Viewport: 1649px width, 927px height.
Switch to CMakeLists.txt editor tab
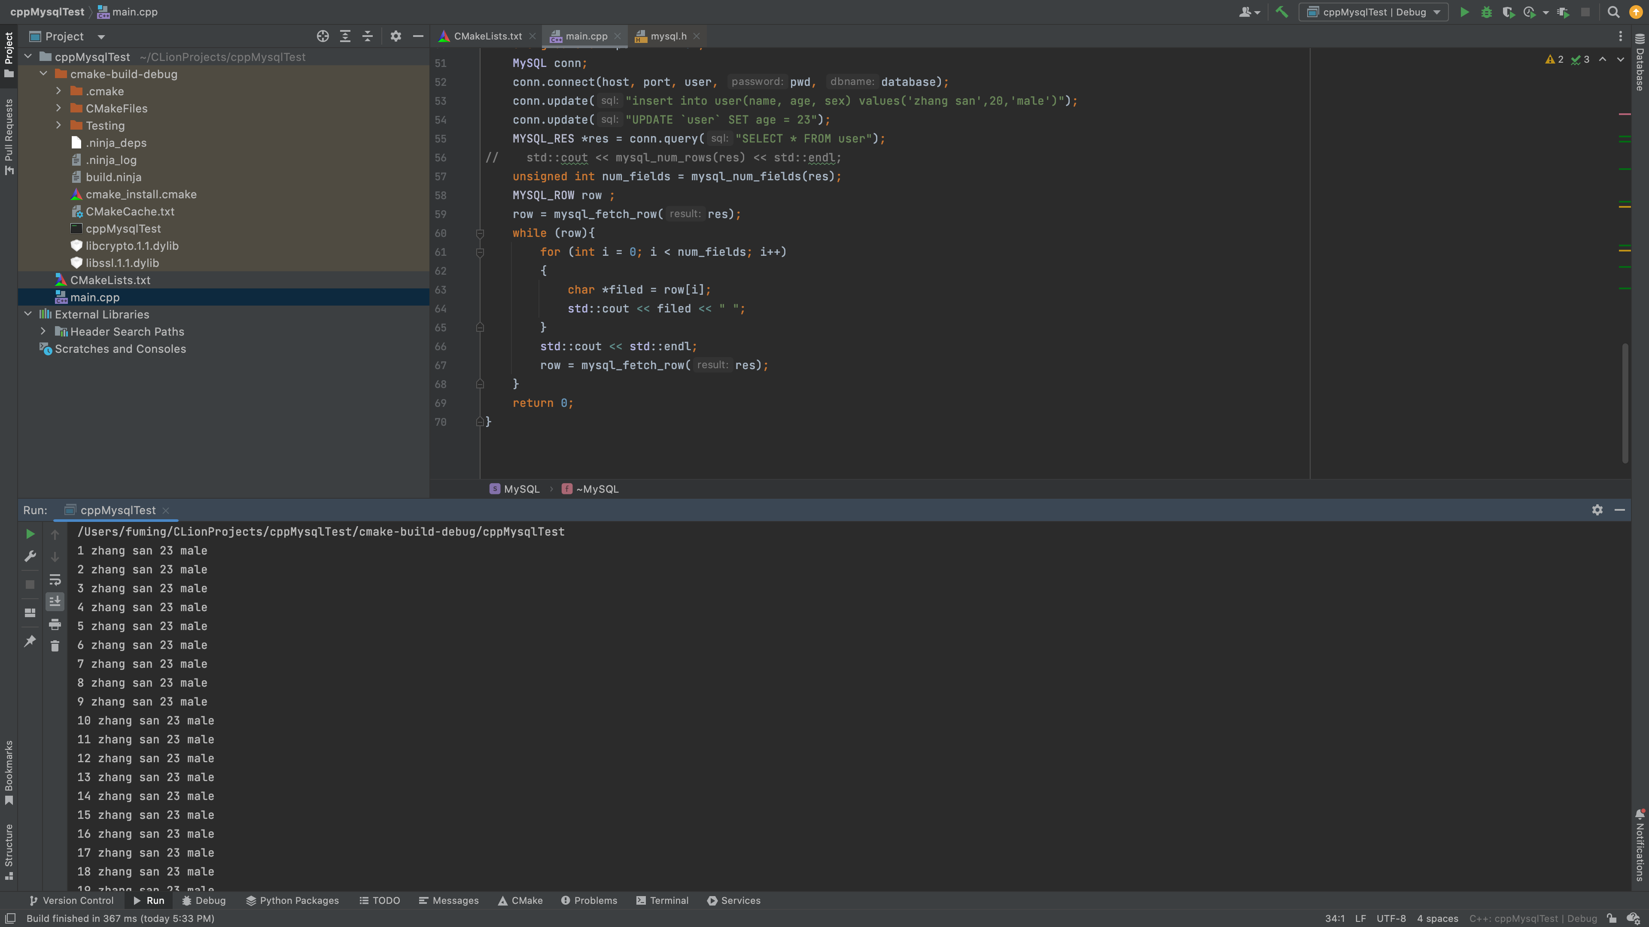[487, 36]
